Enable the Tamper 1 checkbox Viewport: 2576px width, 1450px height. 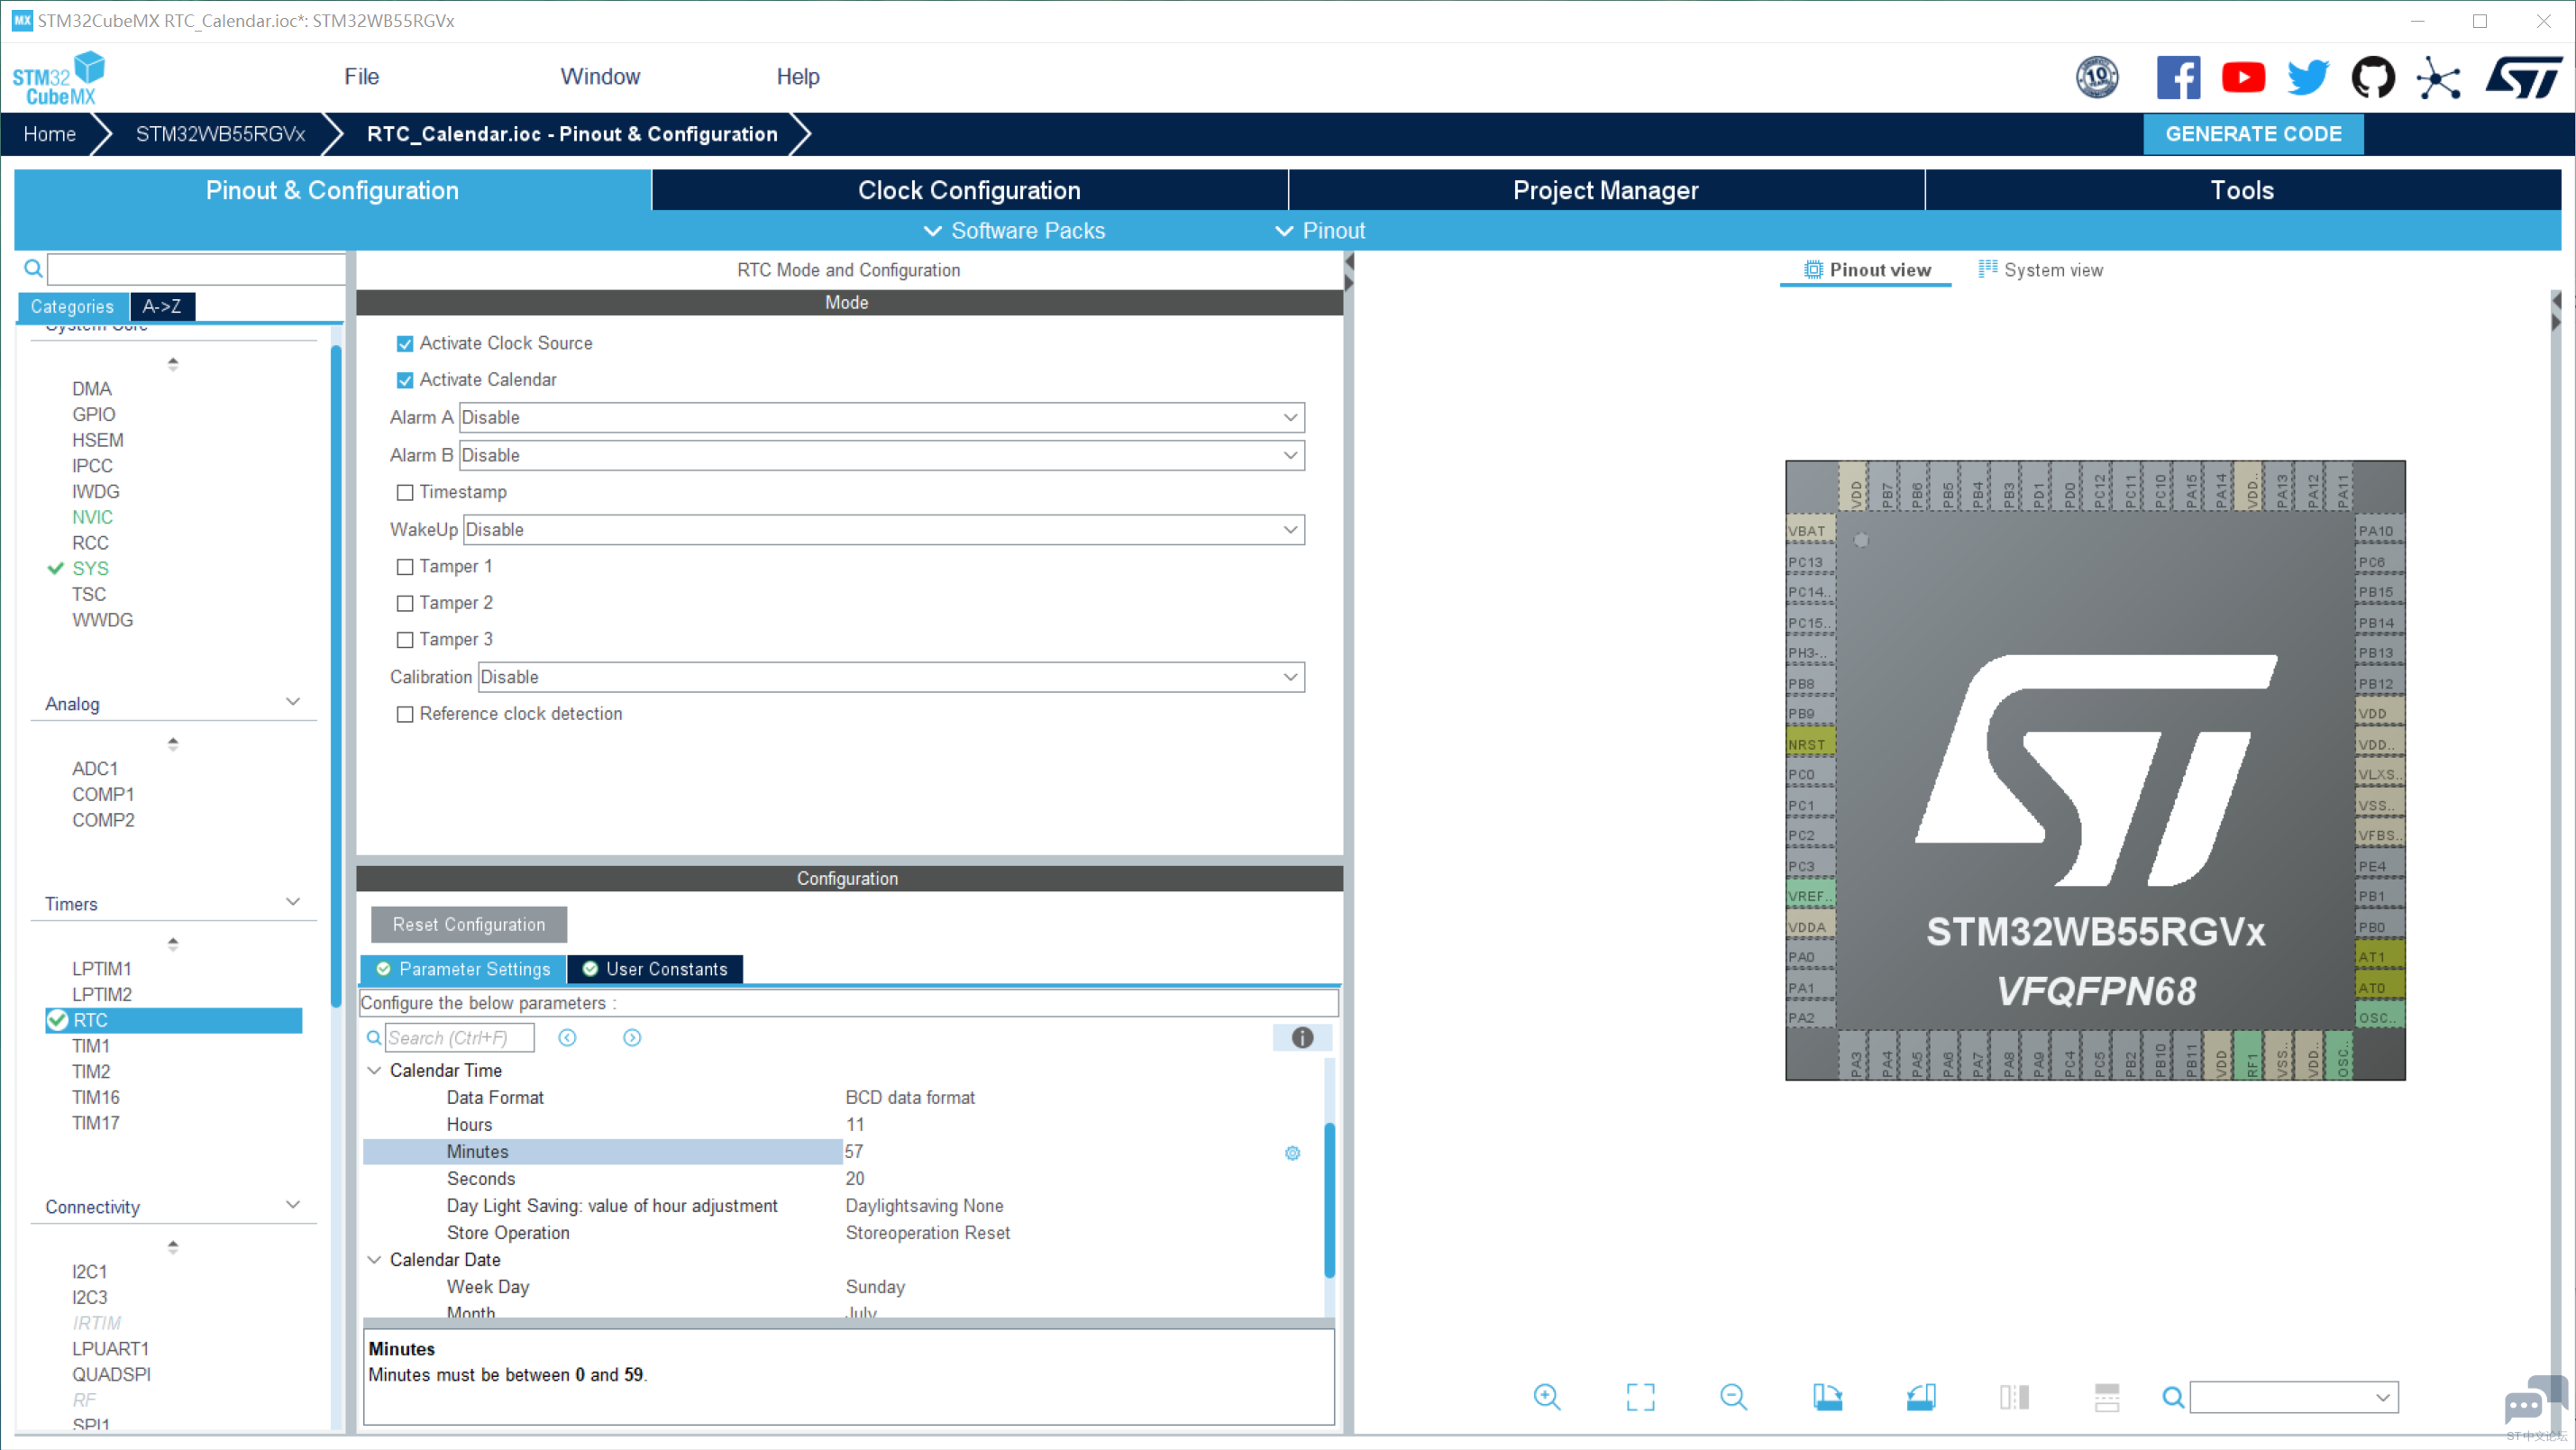tap(405, 567)
